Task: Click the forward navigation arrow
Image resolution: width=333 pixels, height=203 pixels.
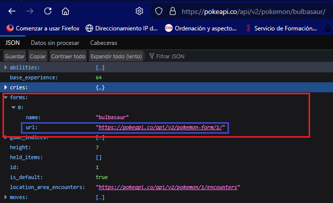Action: point(30,11)
